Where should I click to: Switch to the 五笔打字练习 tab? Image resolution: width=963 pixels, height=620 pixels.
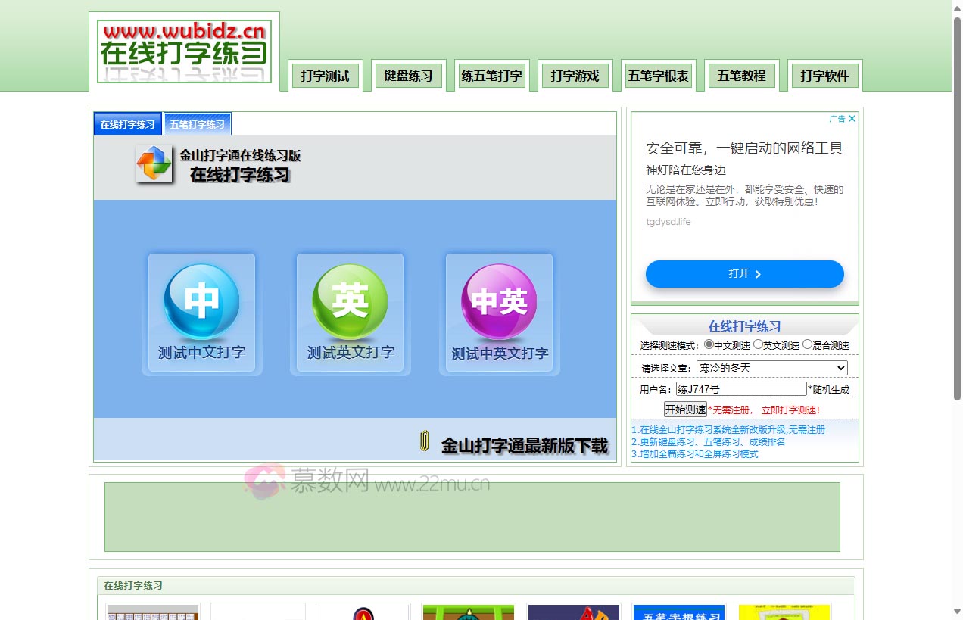(198, 124)
